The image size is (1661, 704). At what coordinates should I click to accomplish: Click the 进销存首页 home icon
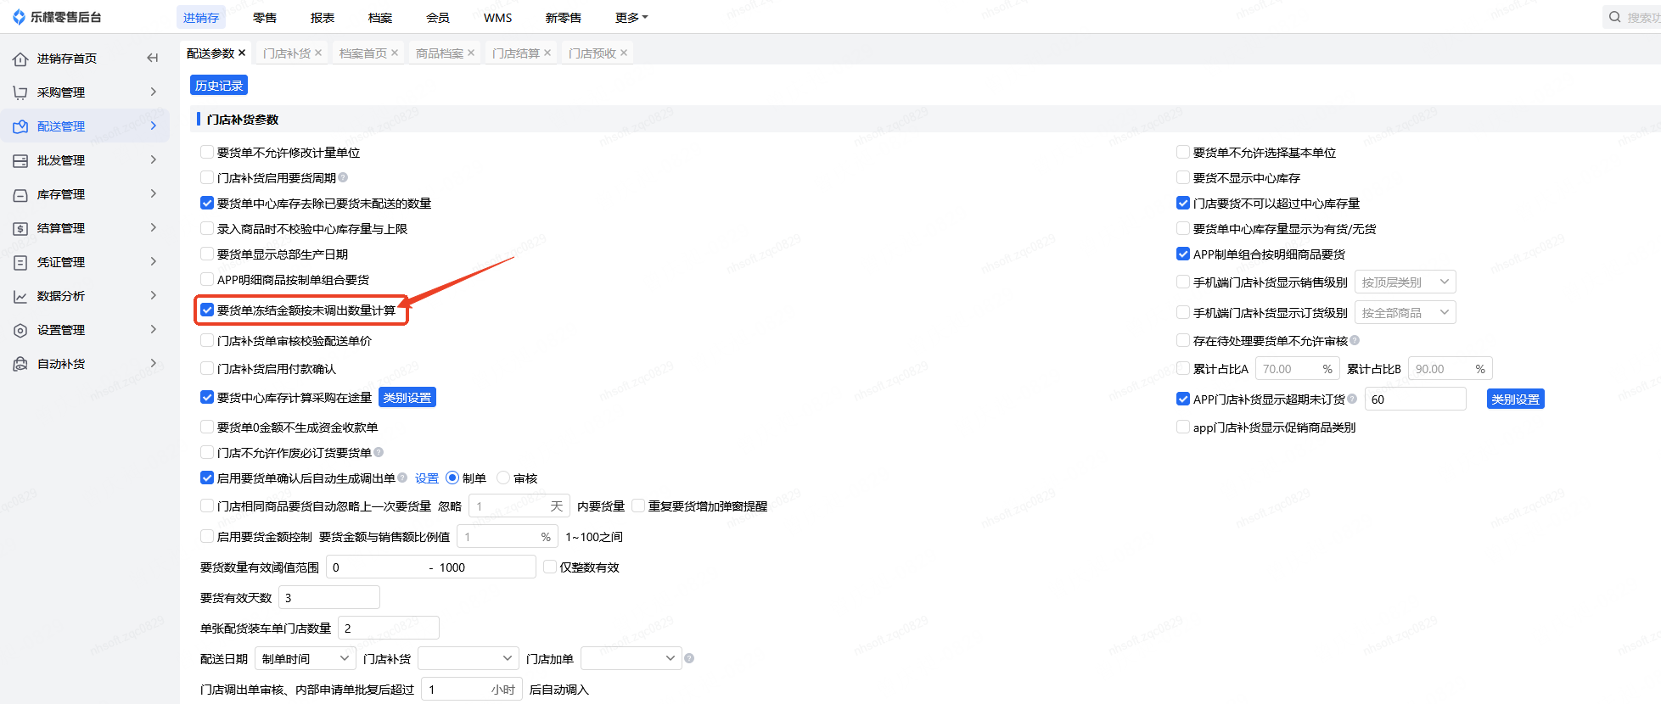click(x=20, y=59)
